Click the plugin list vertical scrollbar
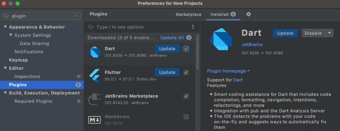The width and height of the screenshot is (340, 131). tap(197, 52)
